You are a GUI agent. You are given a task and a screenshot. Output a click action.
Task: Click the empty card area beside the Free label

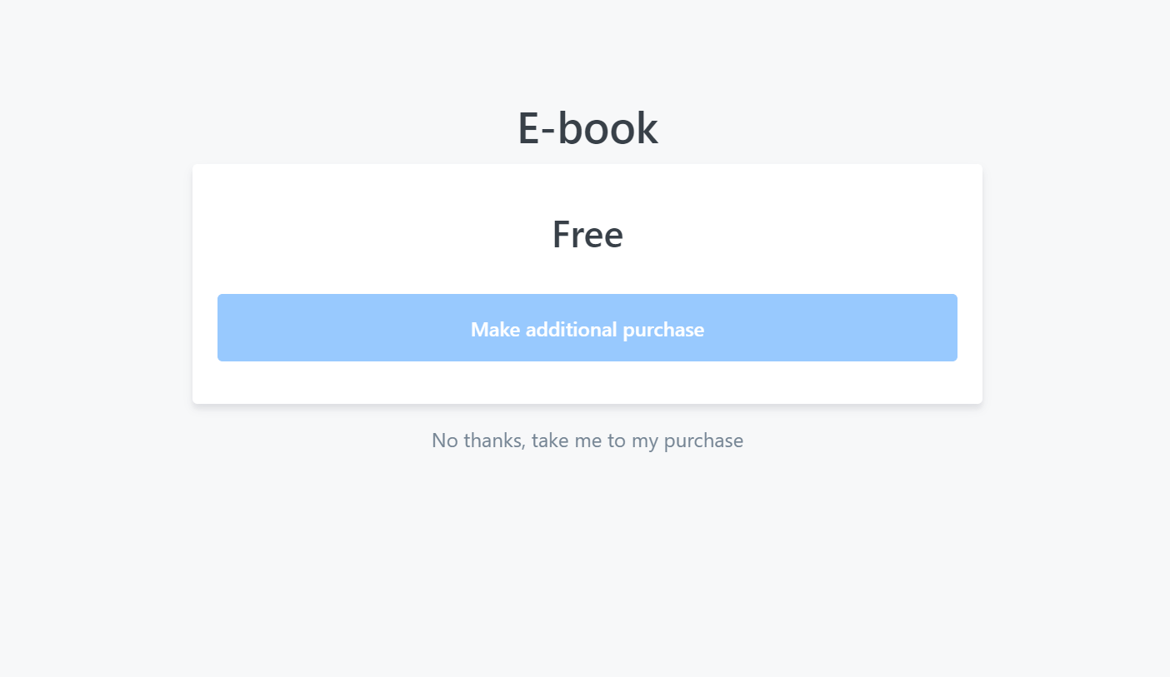[x=792, y=234]
